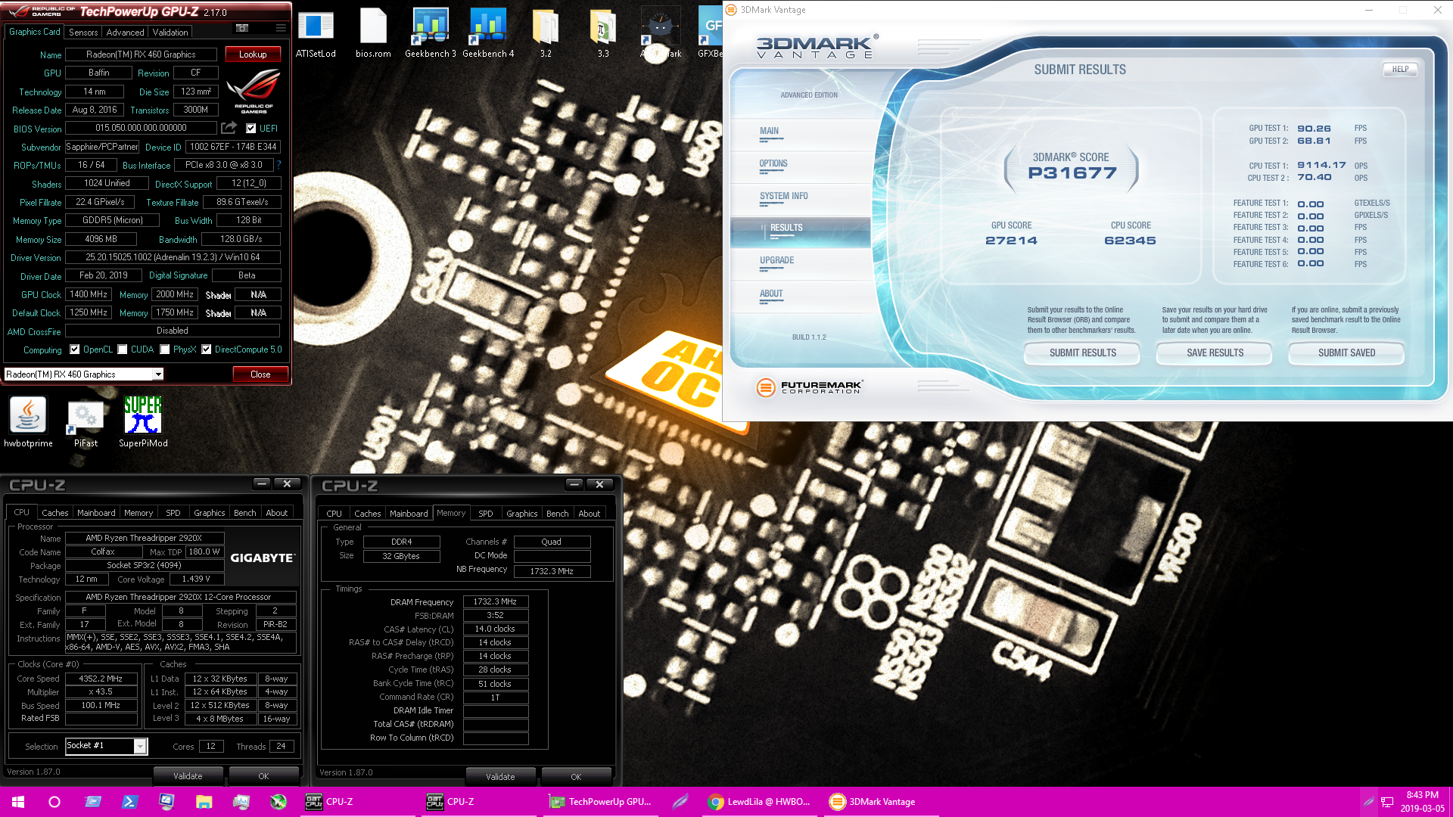Select MAIN in 3DMark Vantage sidebar
The height and width of the screenshot is (817, 1453).
click(801, 134)
